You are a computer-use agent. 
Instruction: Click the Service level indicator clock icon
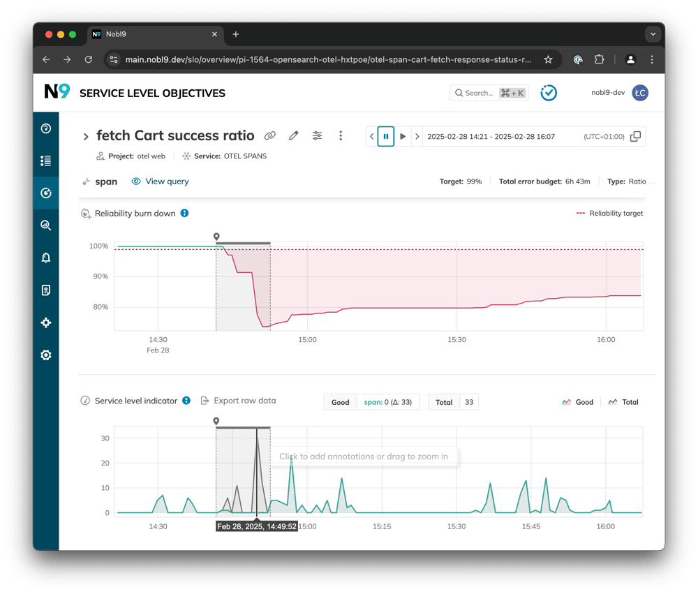85,401
